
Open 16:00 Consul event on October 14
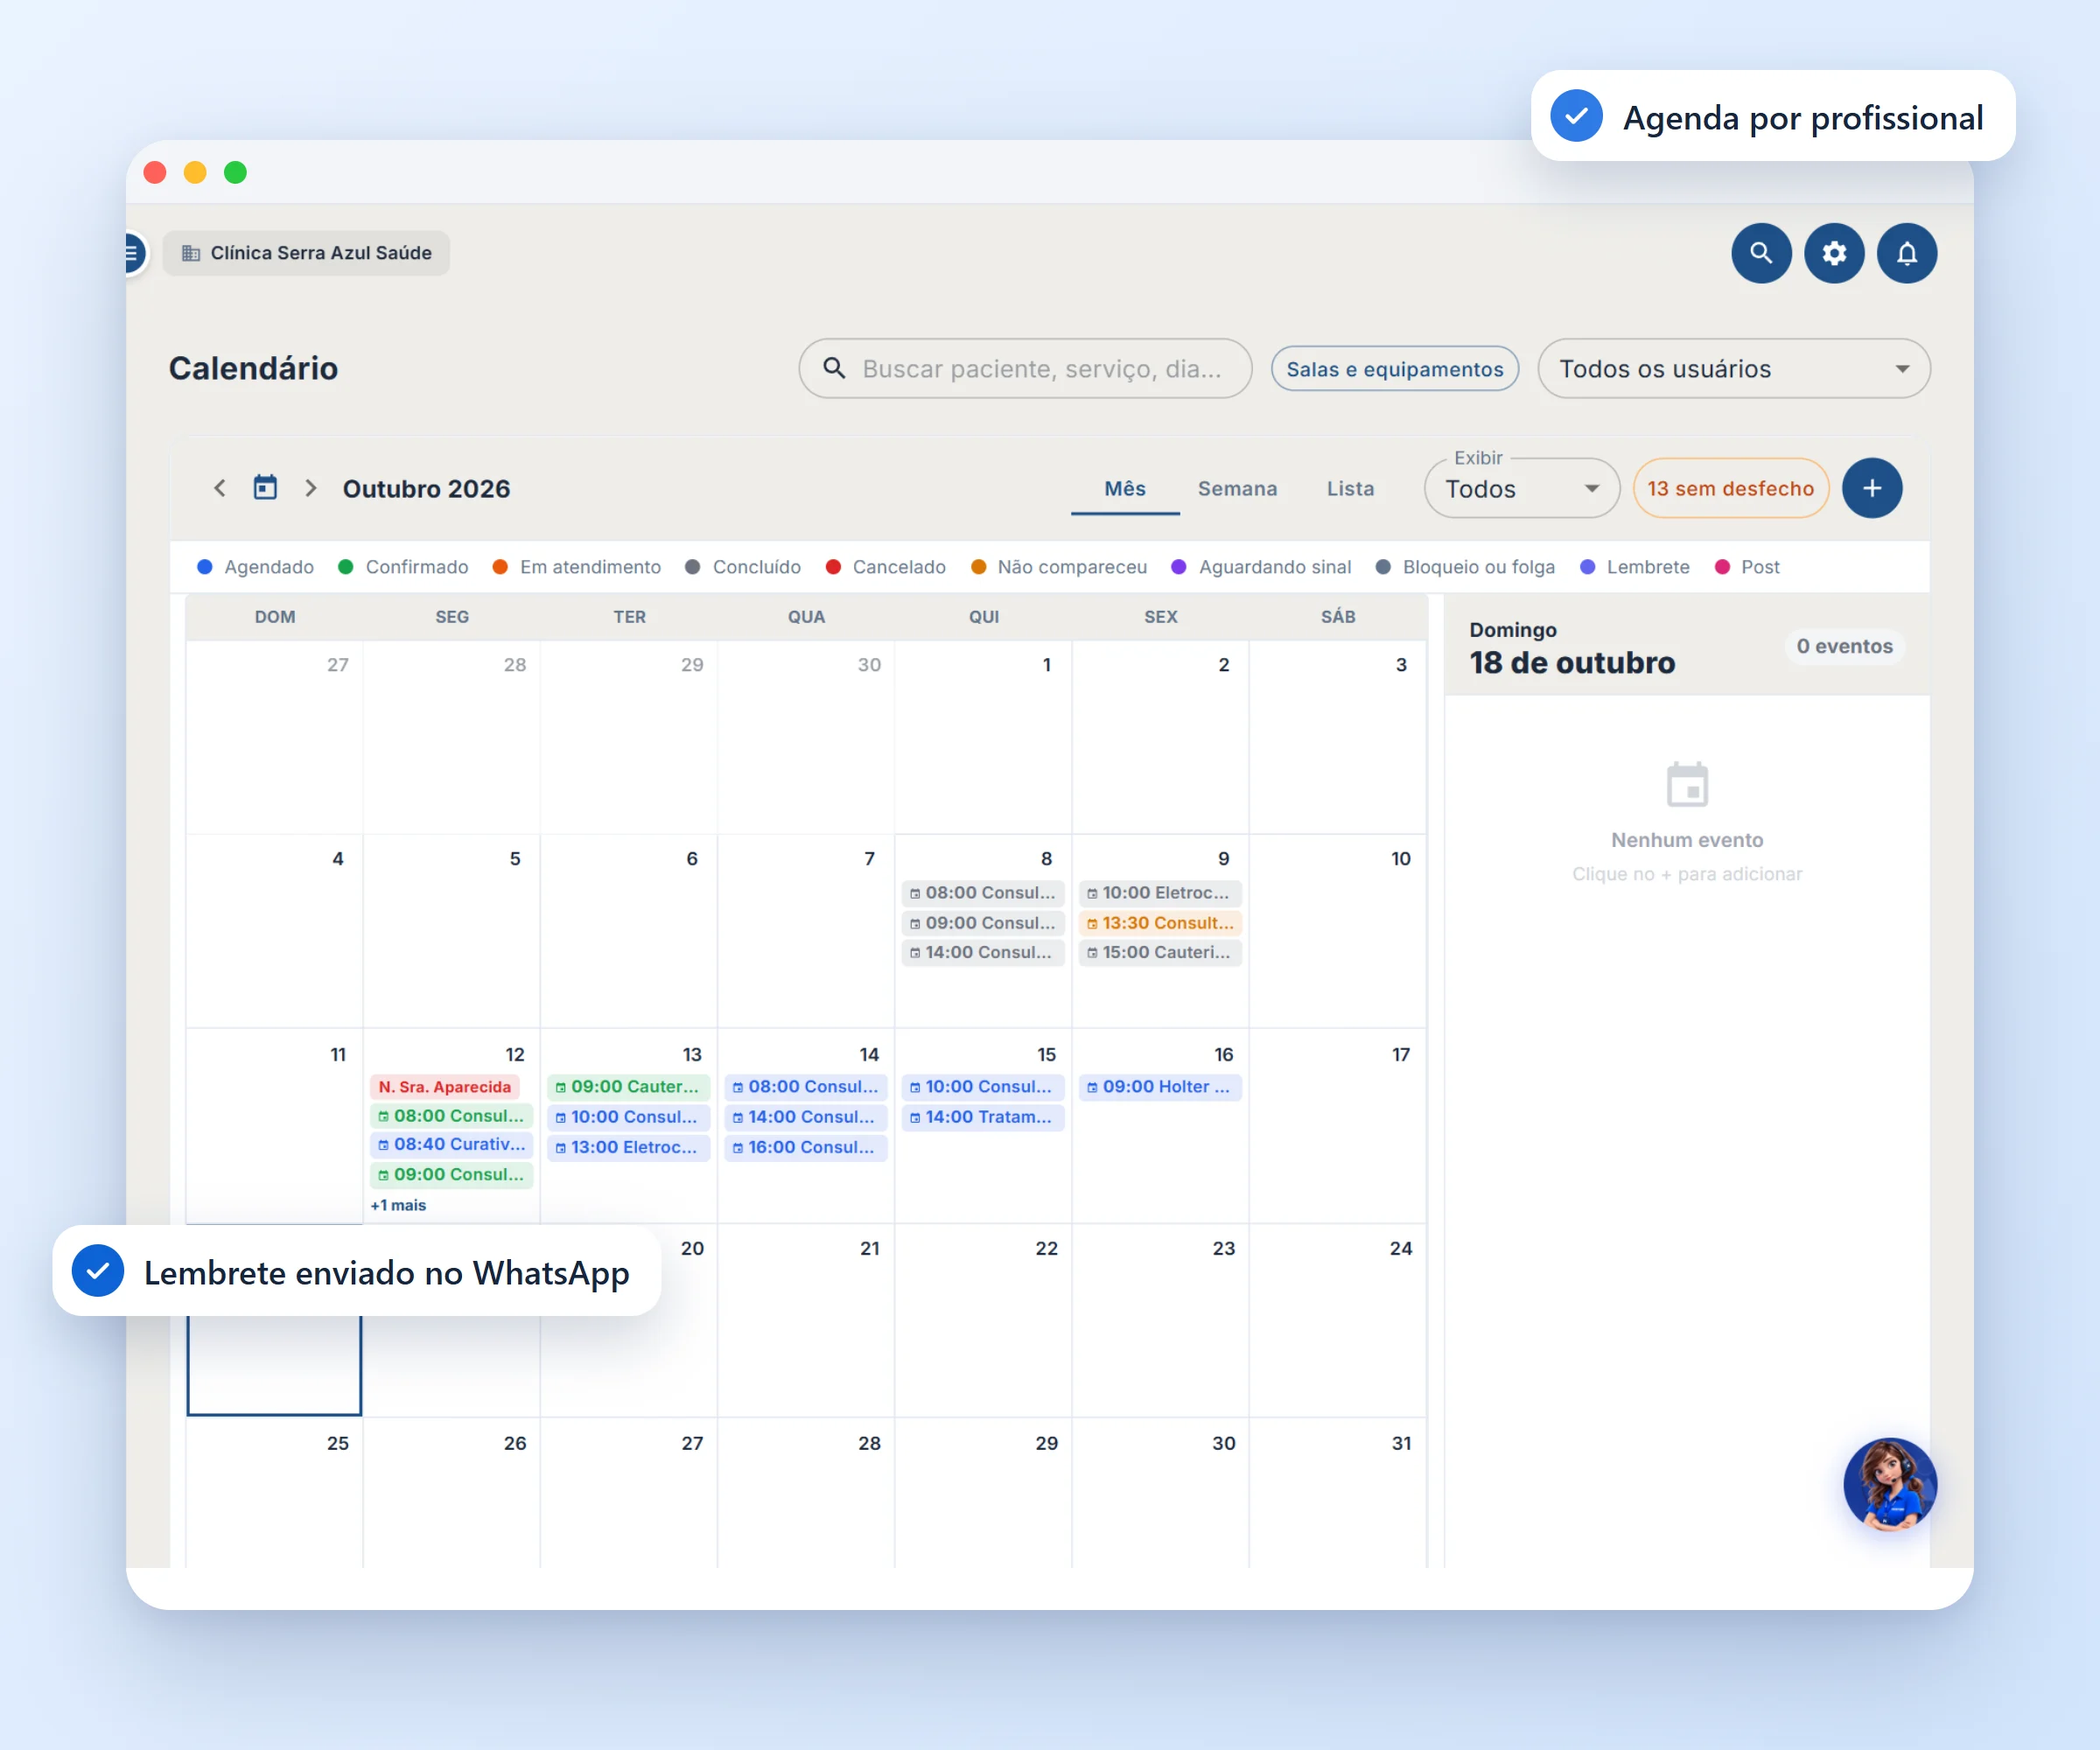(x=805, y=1147)
